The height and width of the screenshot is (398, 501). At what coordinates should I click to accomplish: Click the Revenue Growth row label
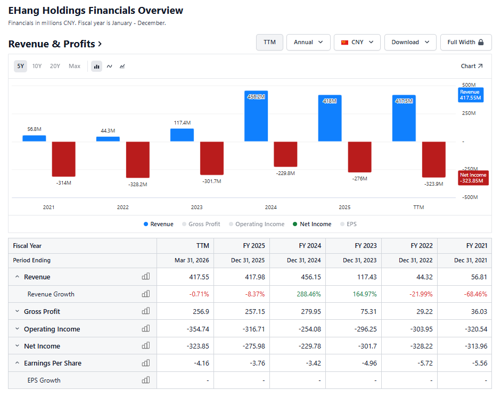(51, 294)
